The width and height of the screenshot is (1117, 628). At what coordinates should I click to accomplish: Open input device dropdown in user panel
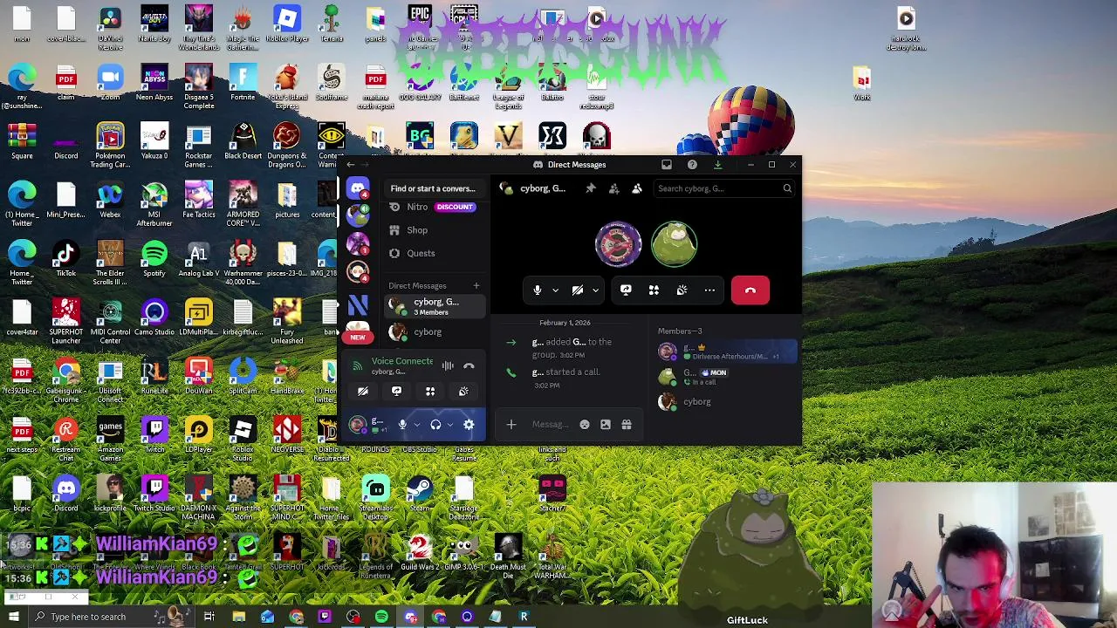coord(416,425)
